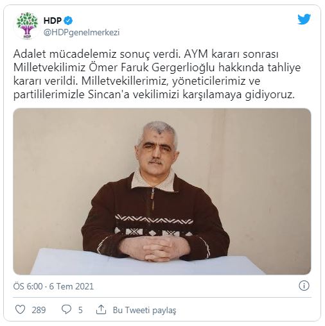Click the 289 likes count

point(39,310)
